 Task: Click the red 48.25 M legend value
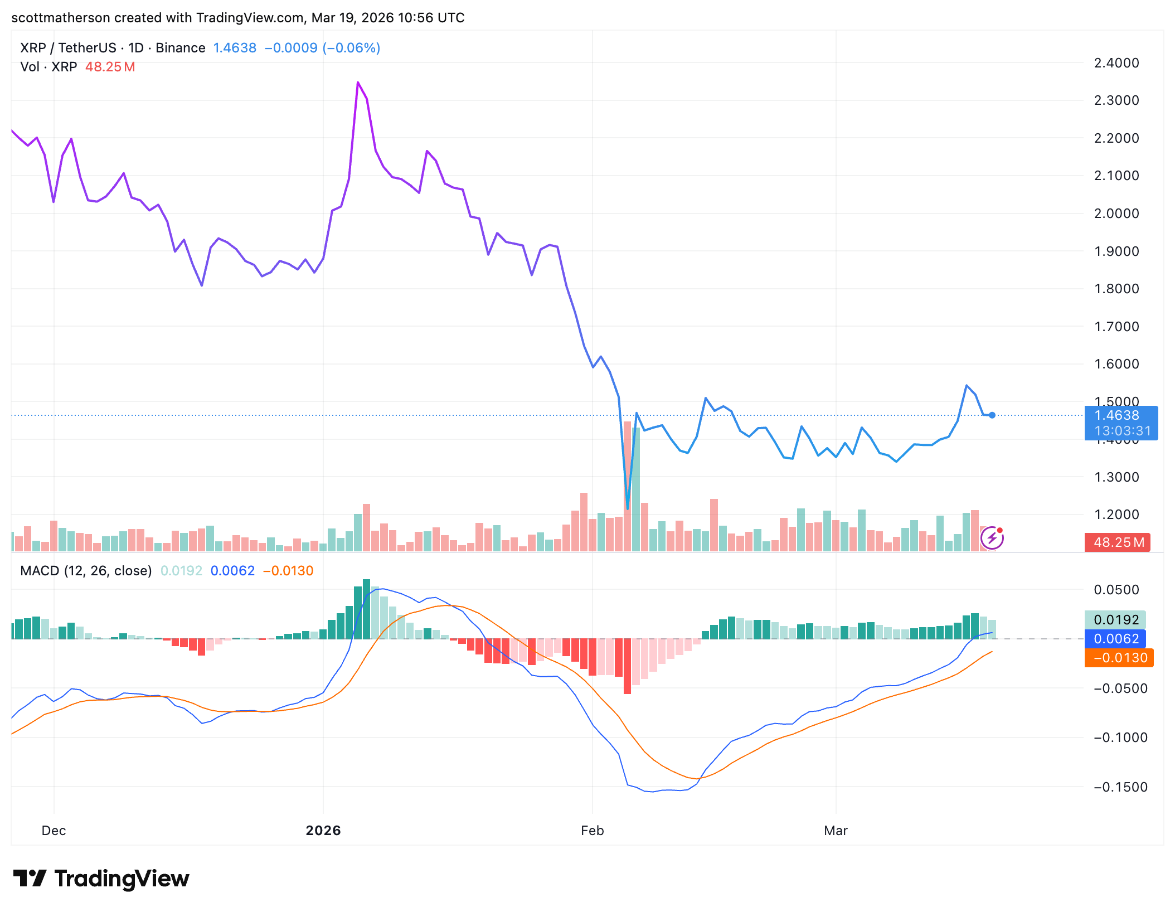pyautogui.click(x=110, y=67)
